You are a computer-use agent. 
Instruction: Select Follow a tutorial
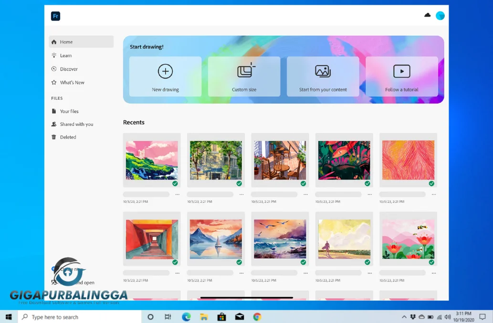point(401,76)
